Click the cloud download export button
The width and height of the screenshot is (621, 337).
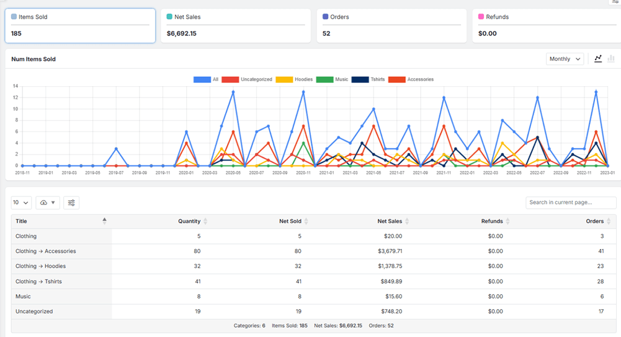(x=48, y=203)
